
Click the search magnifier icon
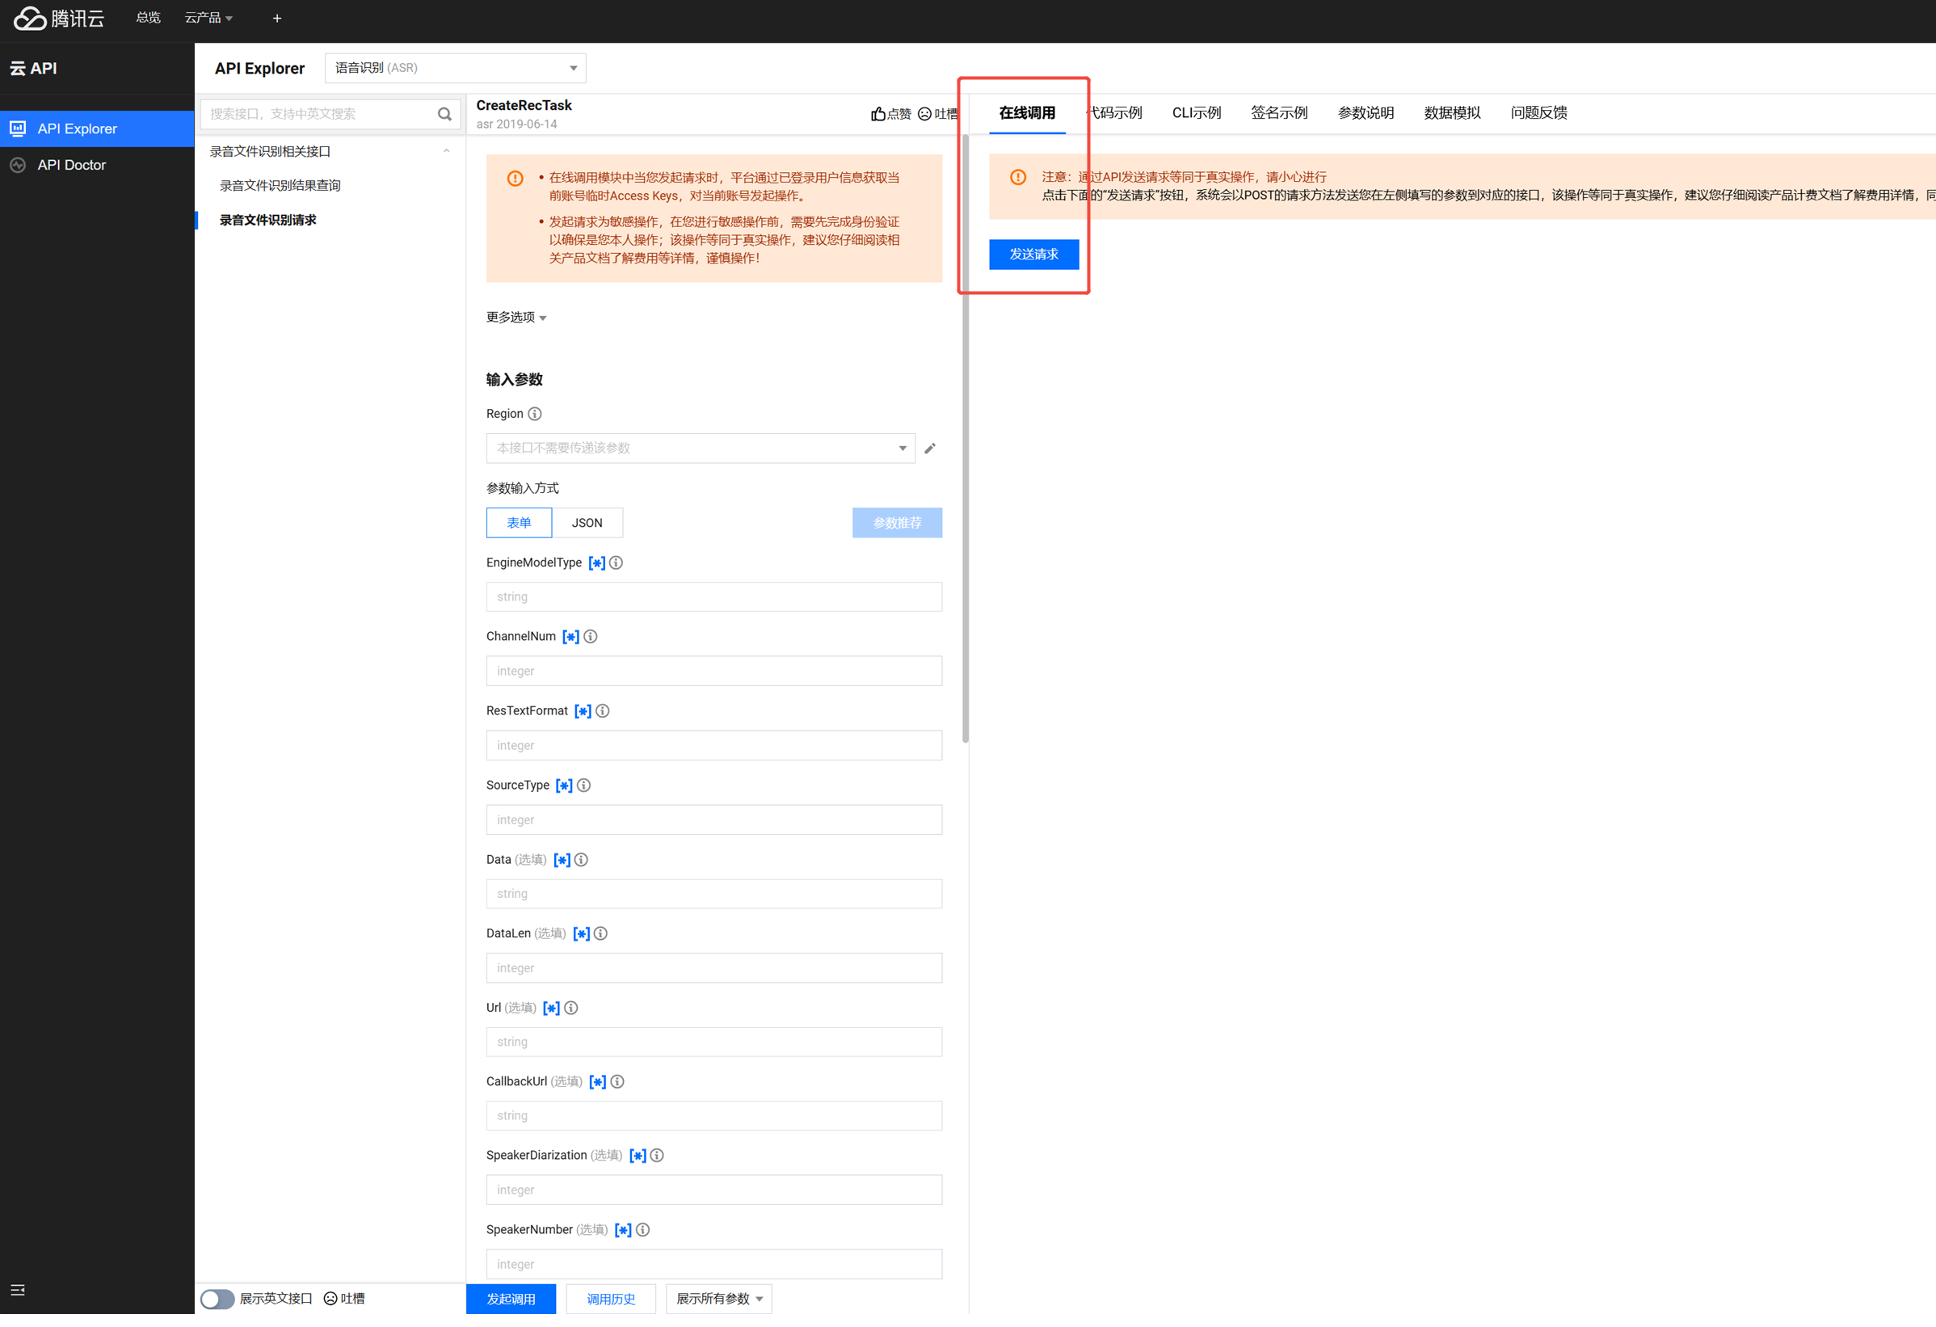pos(444,114)
